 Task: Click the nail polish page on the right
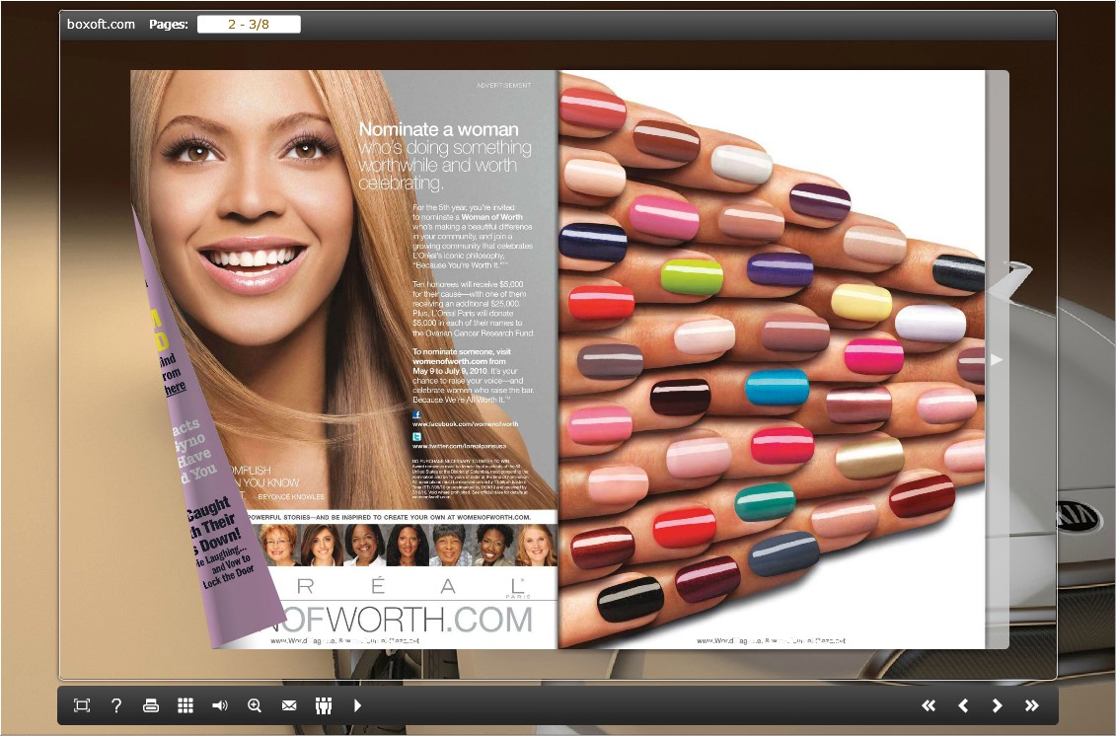click(x=772, y=359)
